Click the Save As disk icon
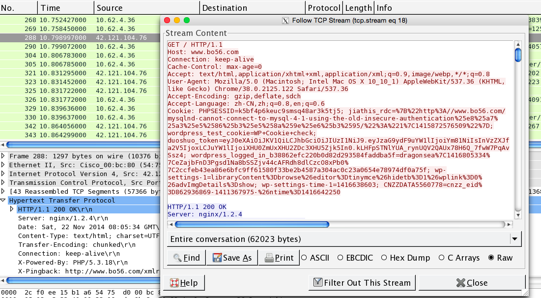 click(x=216, y=258)
